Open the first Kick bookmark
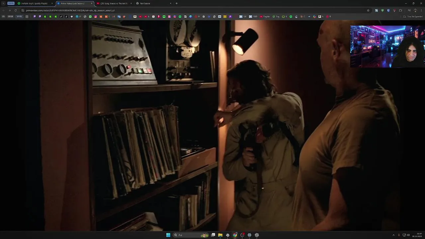 (x=45, y=17)
